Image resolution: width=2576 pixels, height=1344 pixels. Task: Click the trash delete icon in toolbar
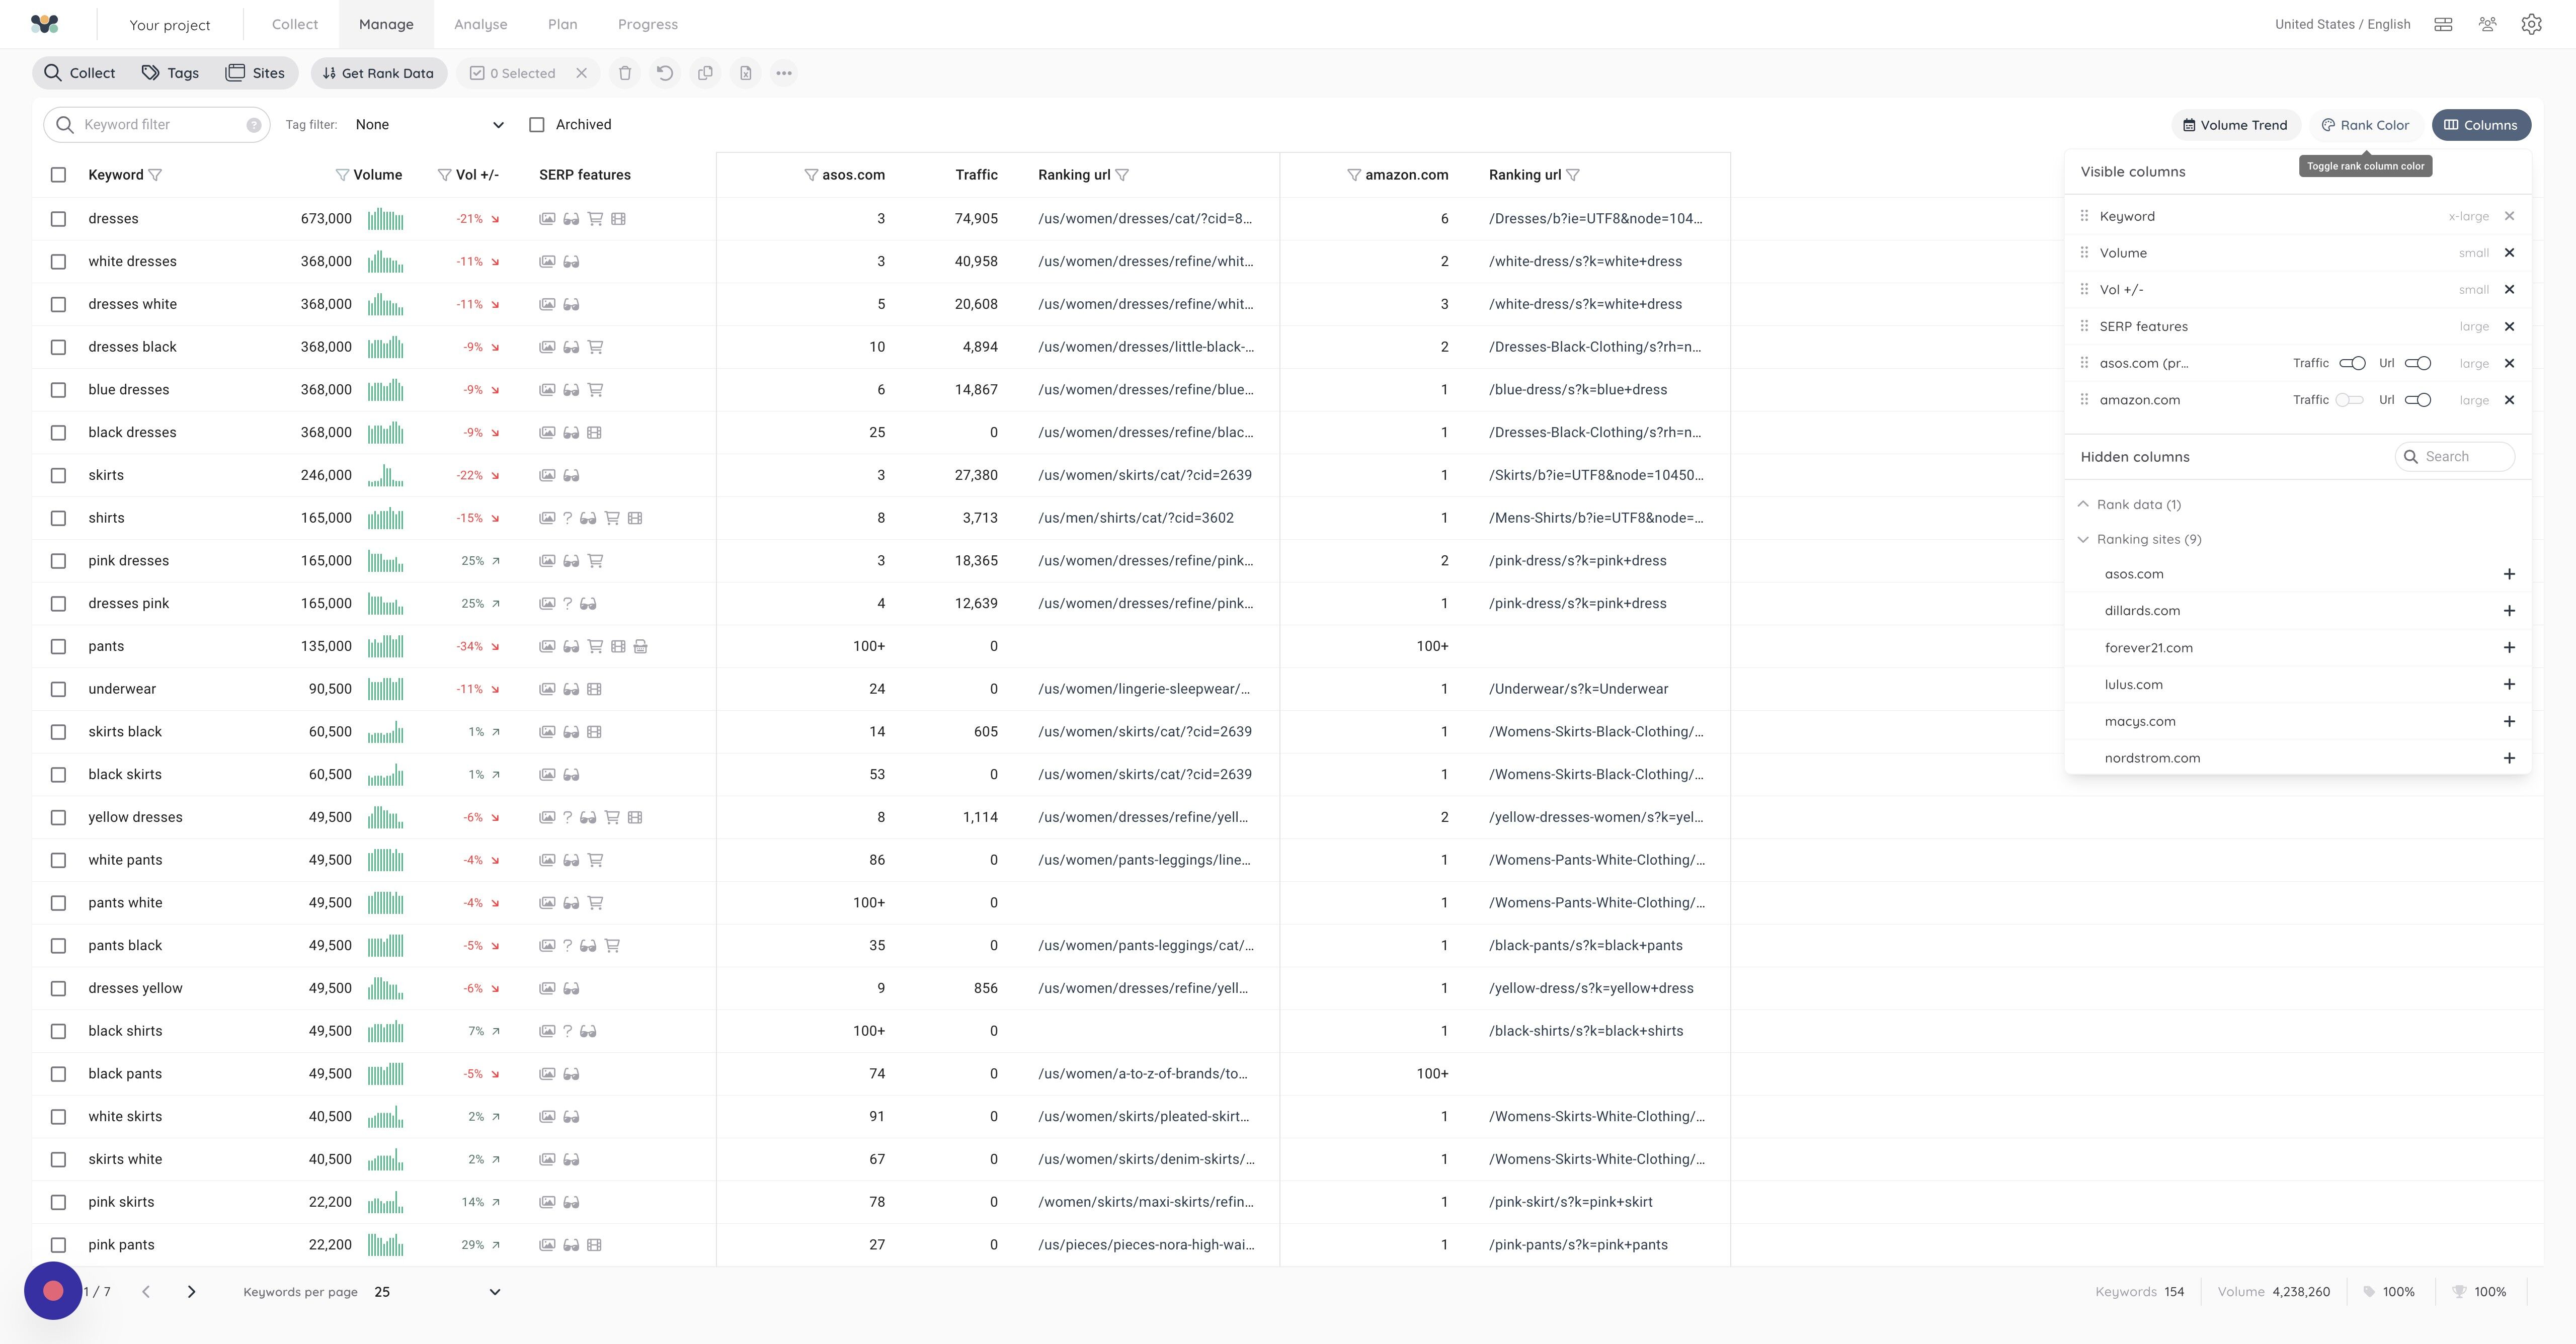[x=625, y=73]
